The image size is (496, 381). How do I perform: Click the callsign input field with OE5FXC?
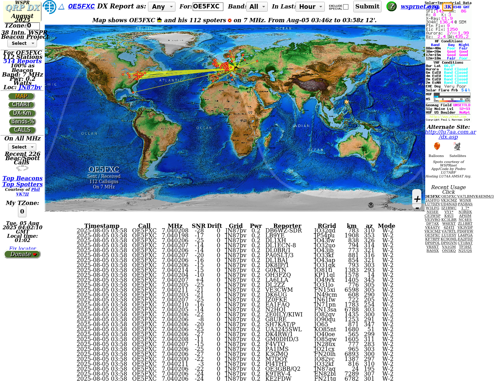207,6
